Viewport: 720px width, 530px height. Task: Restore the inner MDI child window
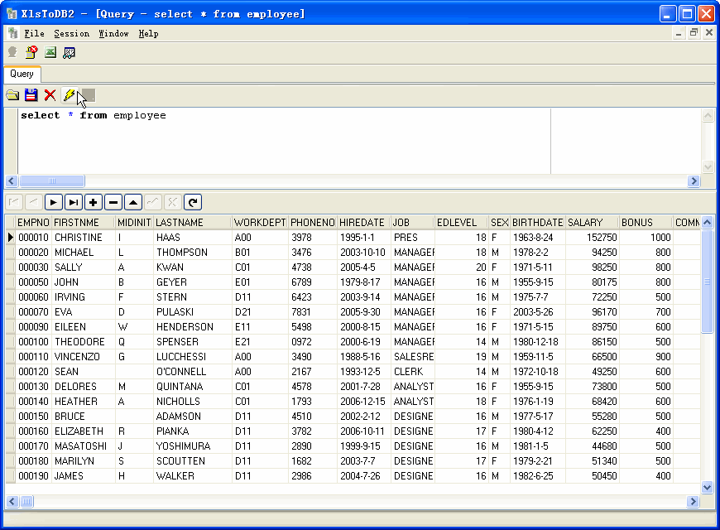[694, 33]
